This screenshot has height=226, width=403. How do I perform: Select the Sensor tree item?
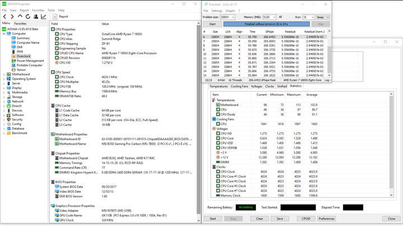tap(21, 70)
